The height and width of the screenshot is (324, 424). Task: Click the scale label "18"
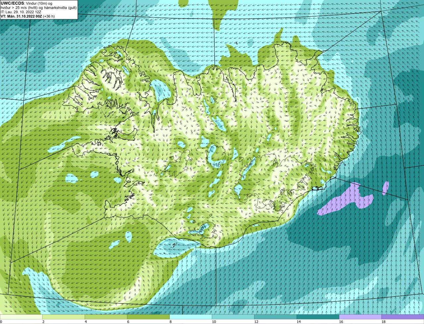tap(384, 322)
